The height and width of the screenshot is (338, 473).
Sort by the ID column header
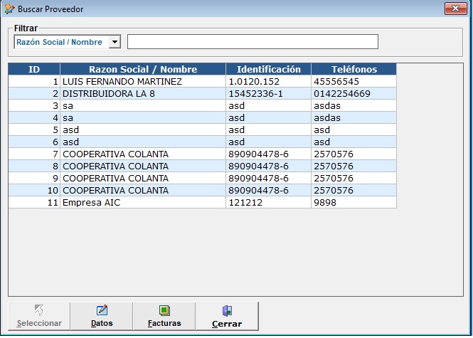coord(34,70)
